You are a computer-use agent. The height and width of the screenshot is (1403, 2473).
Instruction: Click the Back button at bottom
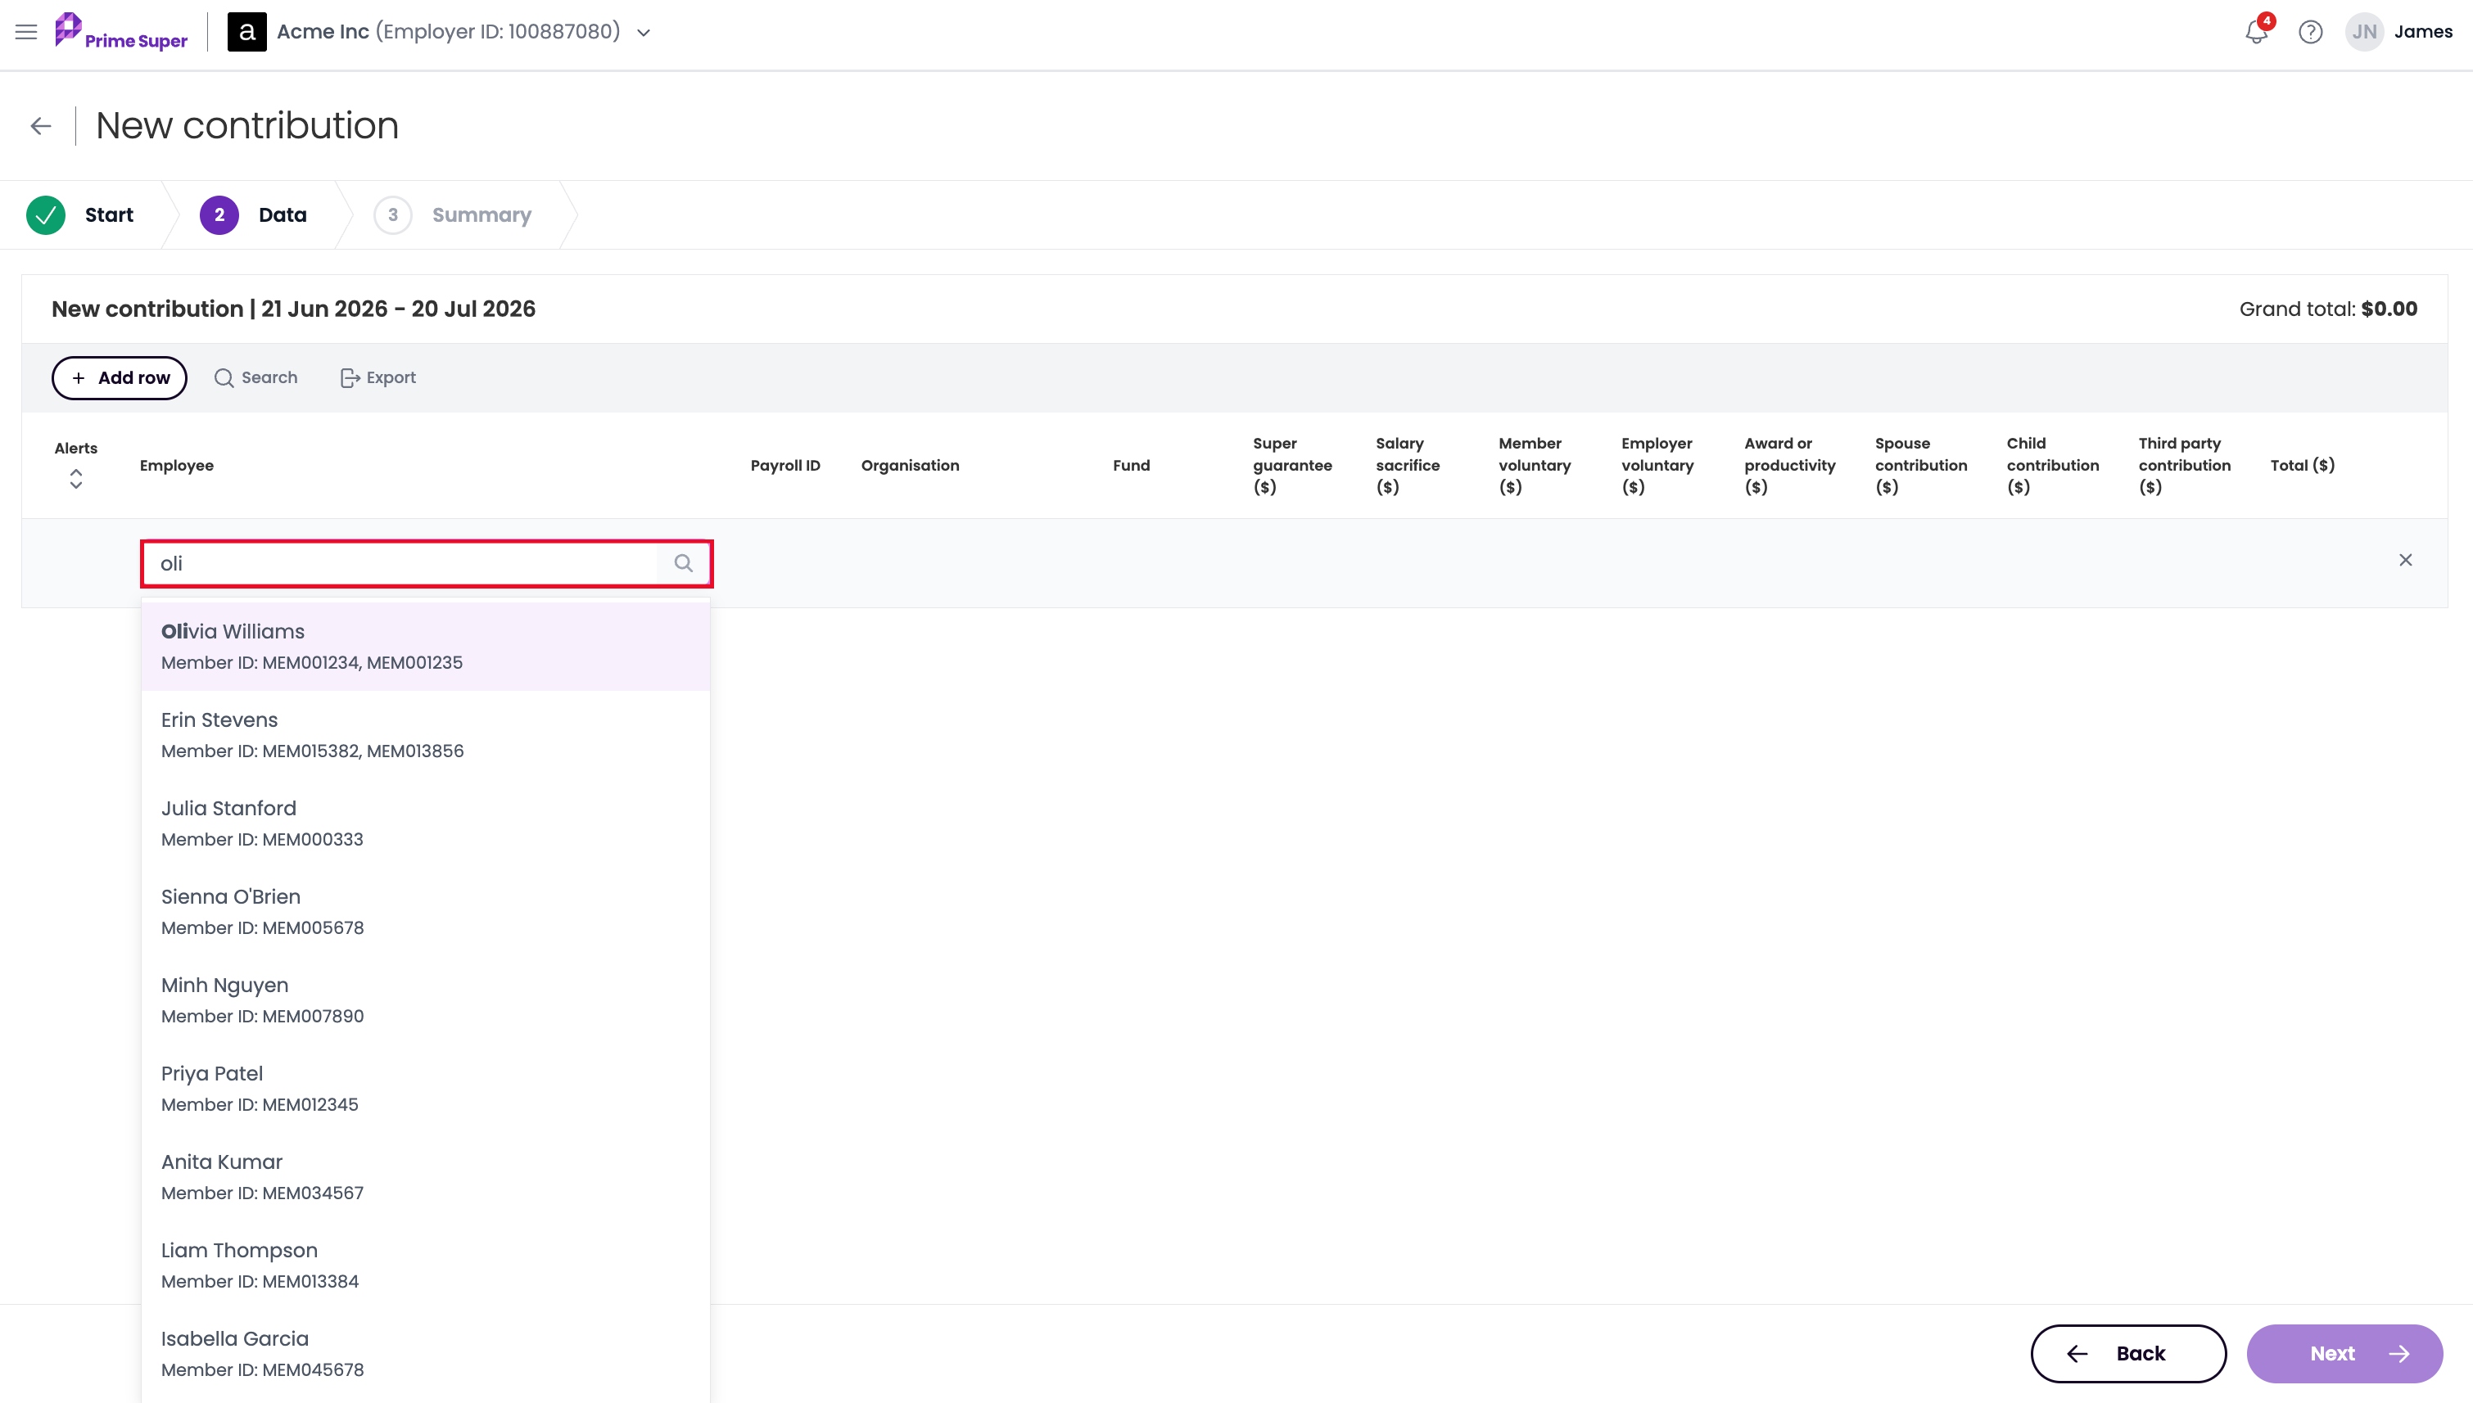tap(2128, 1353)
